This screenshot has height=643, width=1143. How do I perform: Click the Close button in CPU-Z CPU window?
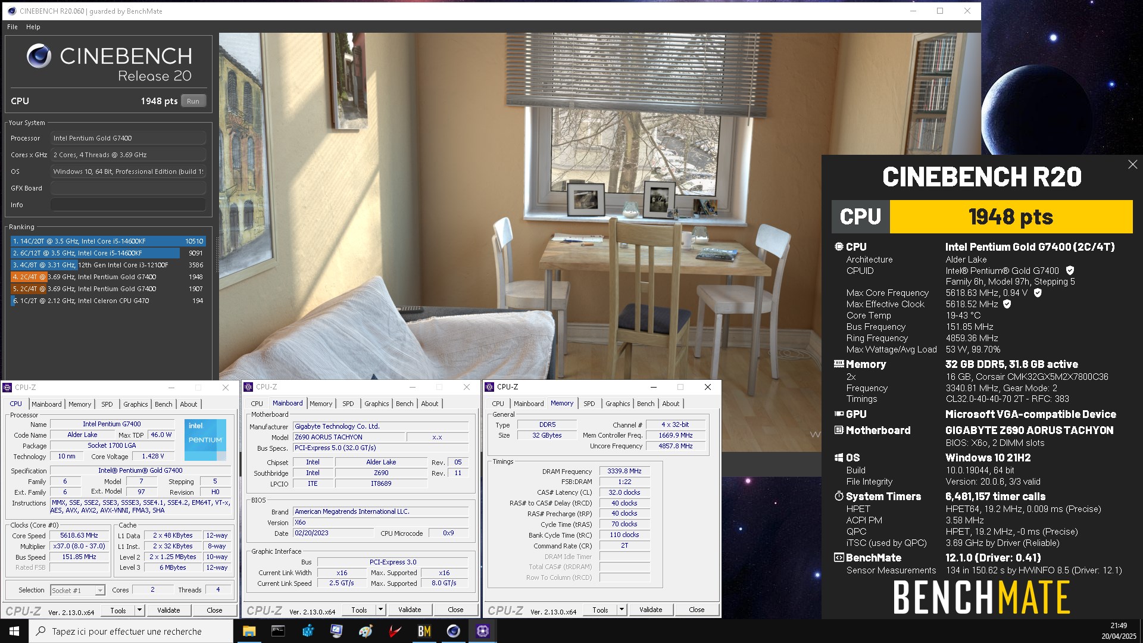pyautogui.click(x=214, y=610)
